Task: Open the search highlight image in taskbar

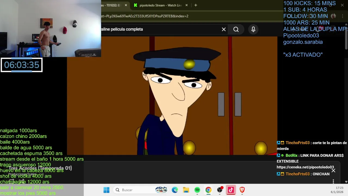Action: click(x=161, y=190)
